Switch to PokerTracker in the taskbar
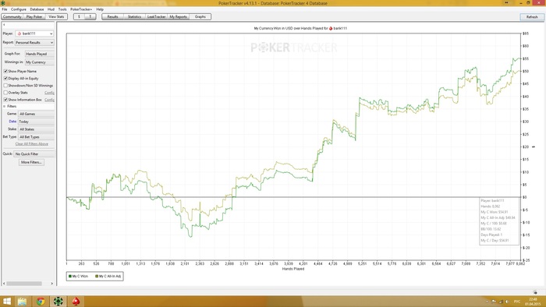This screenshot has height=307, width=546. pyautogui.click(x=58, y=301)
